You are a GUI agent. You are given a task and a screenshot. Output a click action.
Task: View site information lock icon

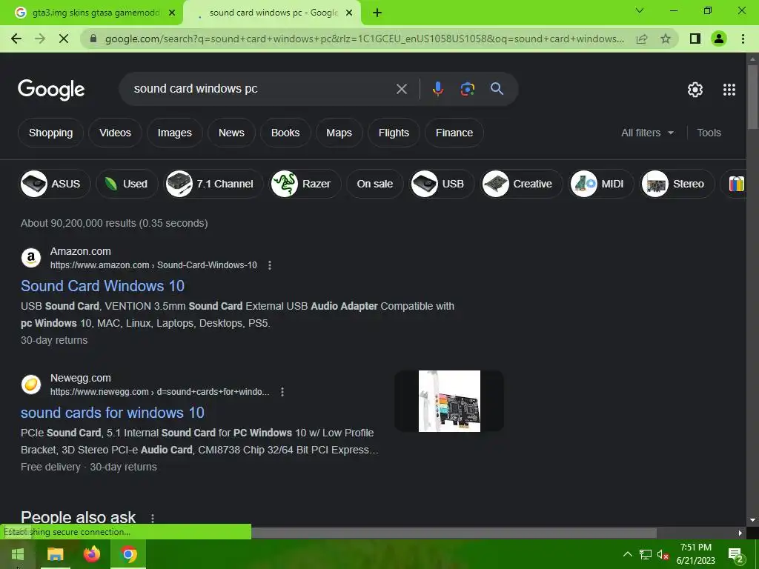[93, 39]
